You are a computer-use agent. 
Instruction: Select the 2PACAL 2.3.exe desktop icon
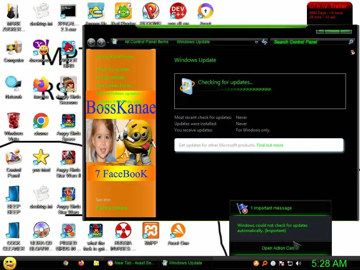(68, 17)
